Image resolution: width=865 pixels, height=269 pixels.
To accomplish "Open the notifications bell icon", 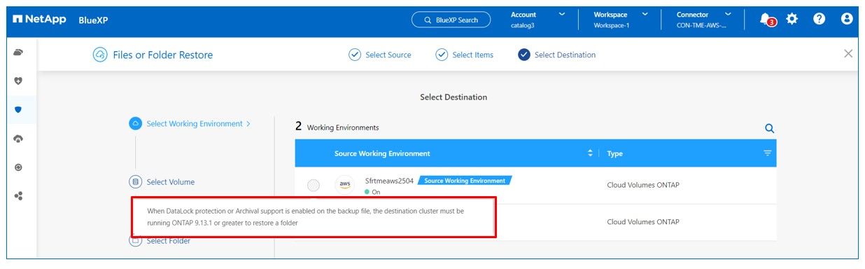I will tap(767, 20).
